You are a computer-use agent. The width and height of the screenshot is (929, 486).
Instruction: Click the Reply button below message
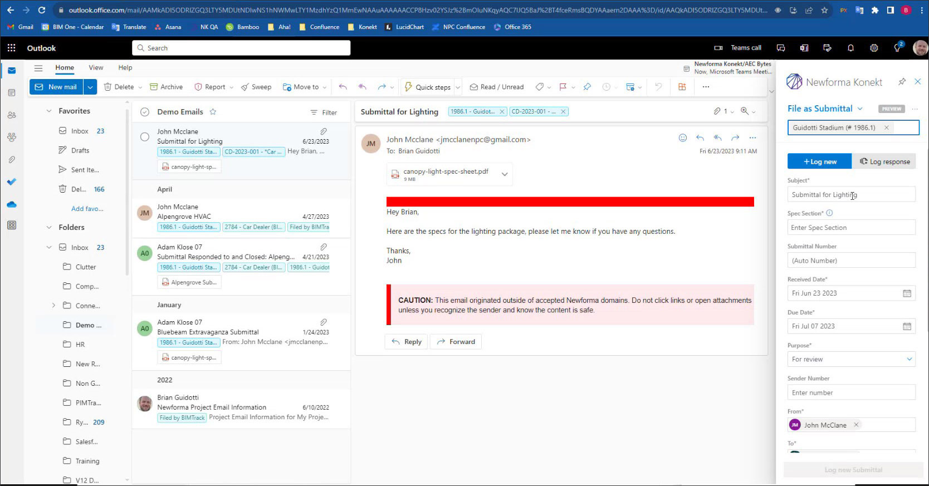[x=407, y=342]
